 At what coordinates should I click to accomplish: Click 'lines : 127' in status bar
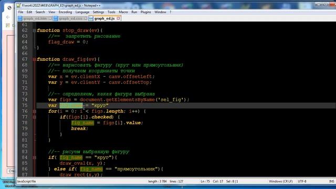point(176,181)
